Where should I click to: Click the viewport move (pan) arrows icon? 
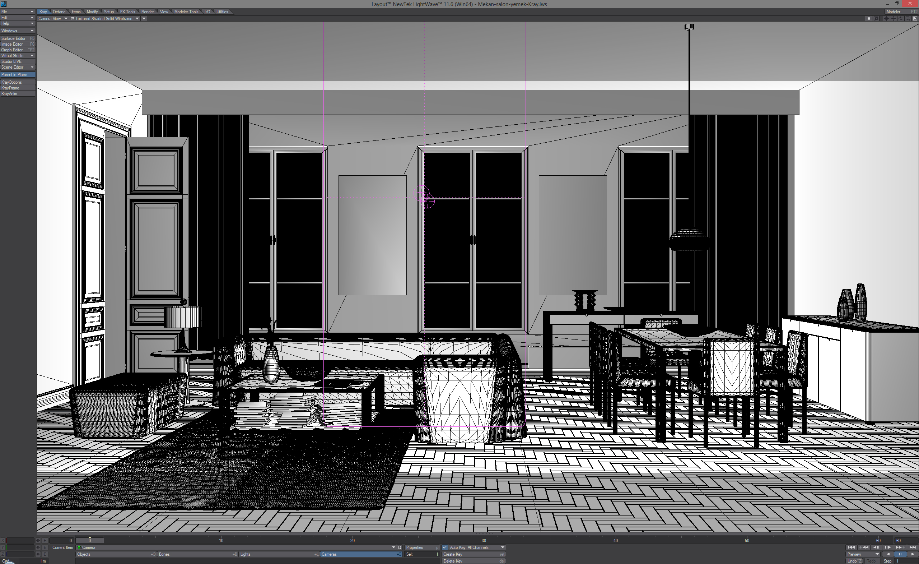(x=894, y=19)
